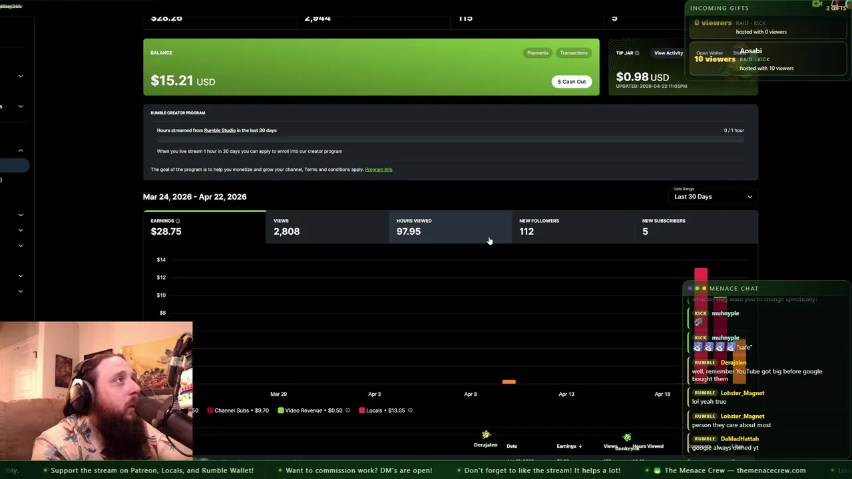Click the top muhnyple chat username

(726, 313)
